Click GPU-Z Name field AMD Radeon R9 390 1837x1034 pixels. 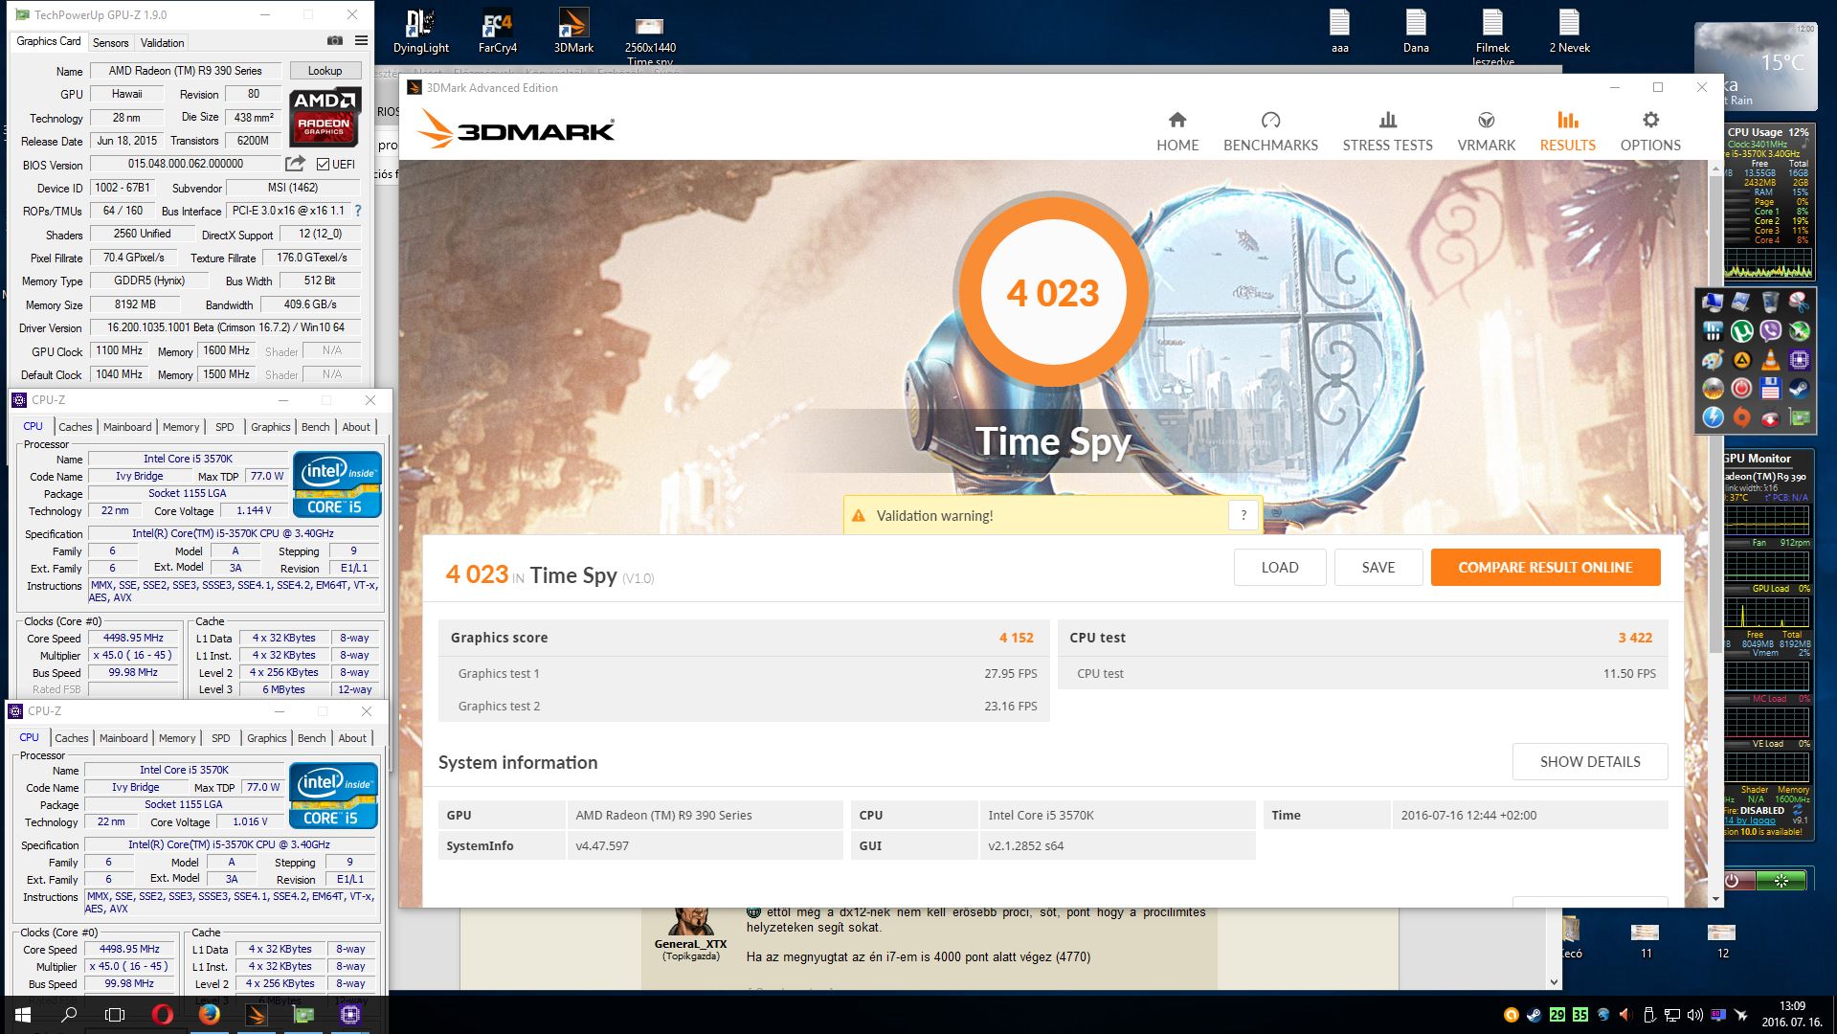click(185, 71)
